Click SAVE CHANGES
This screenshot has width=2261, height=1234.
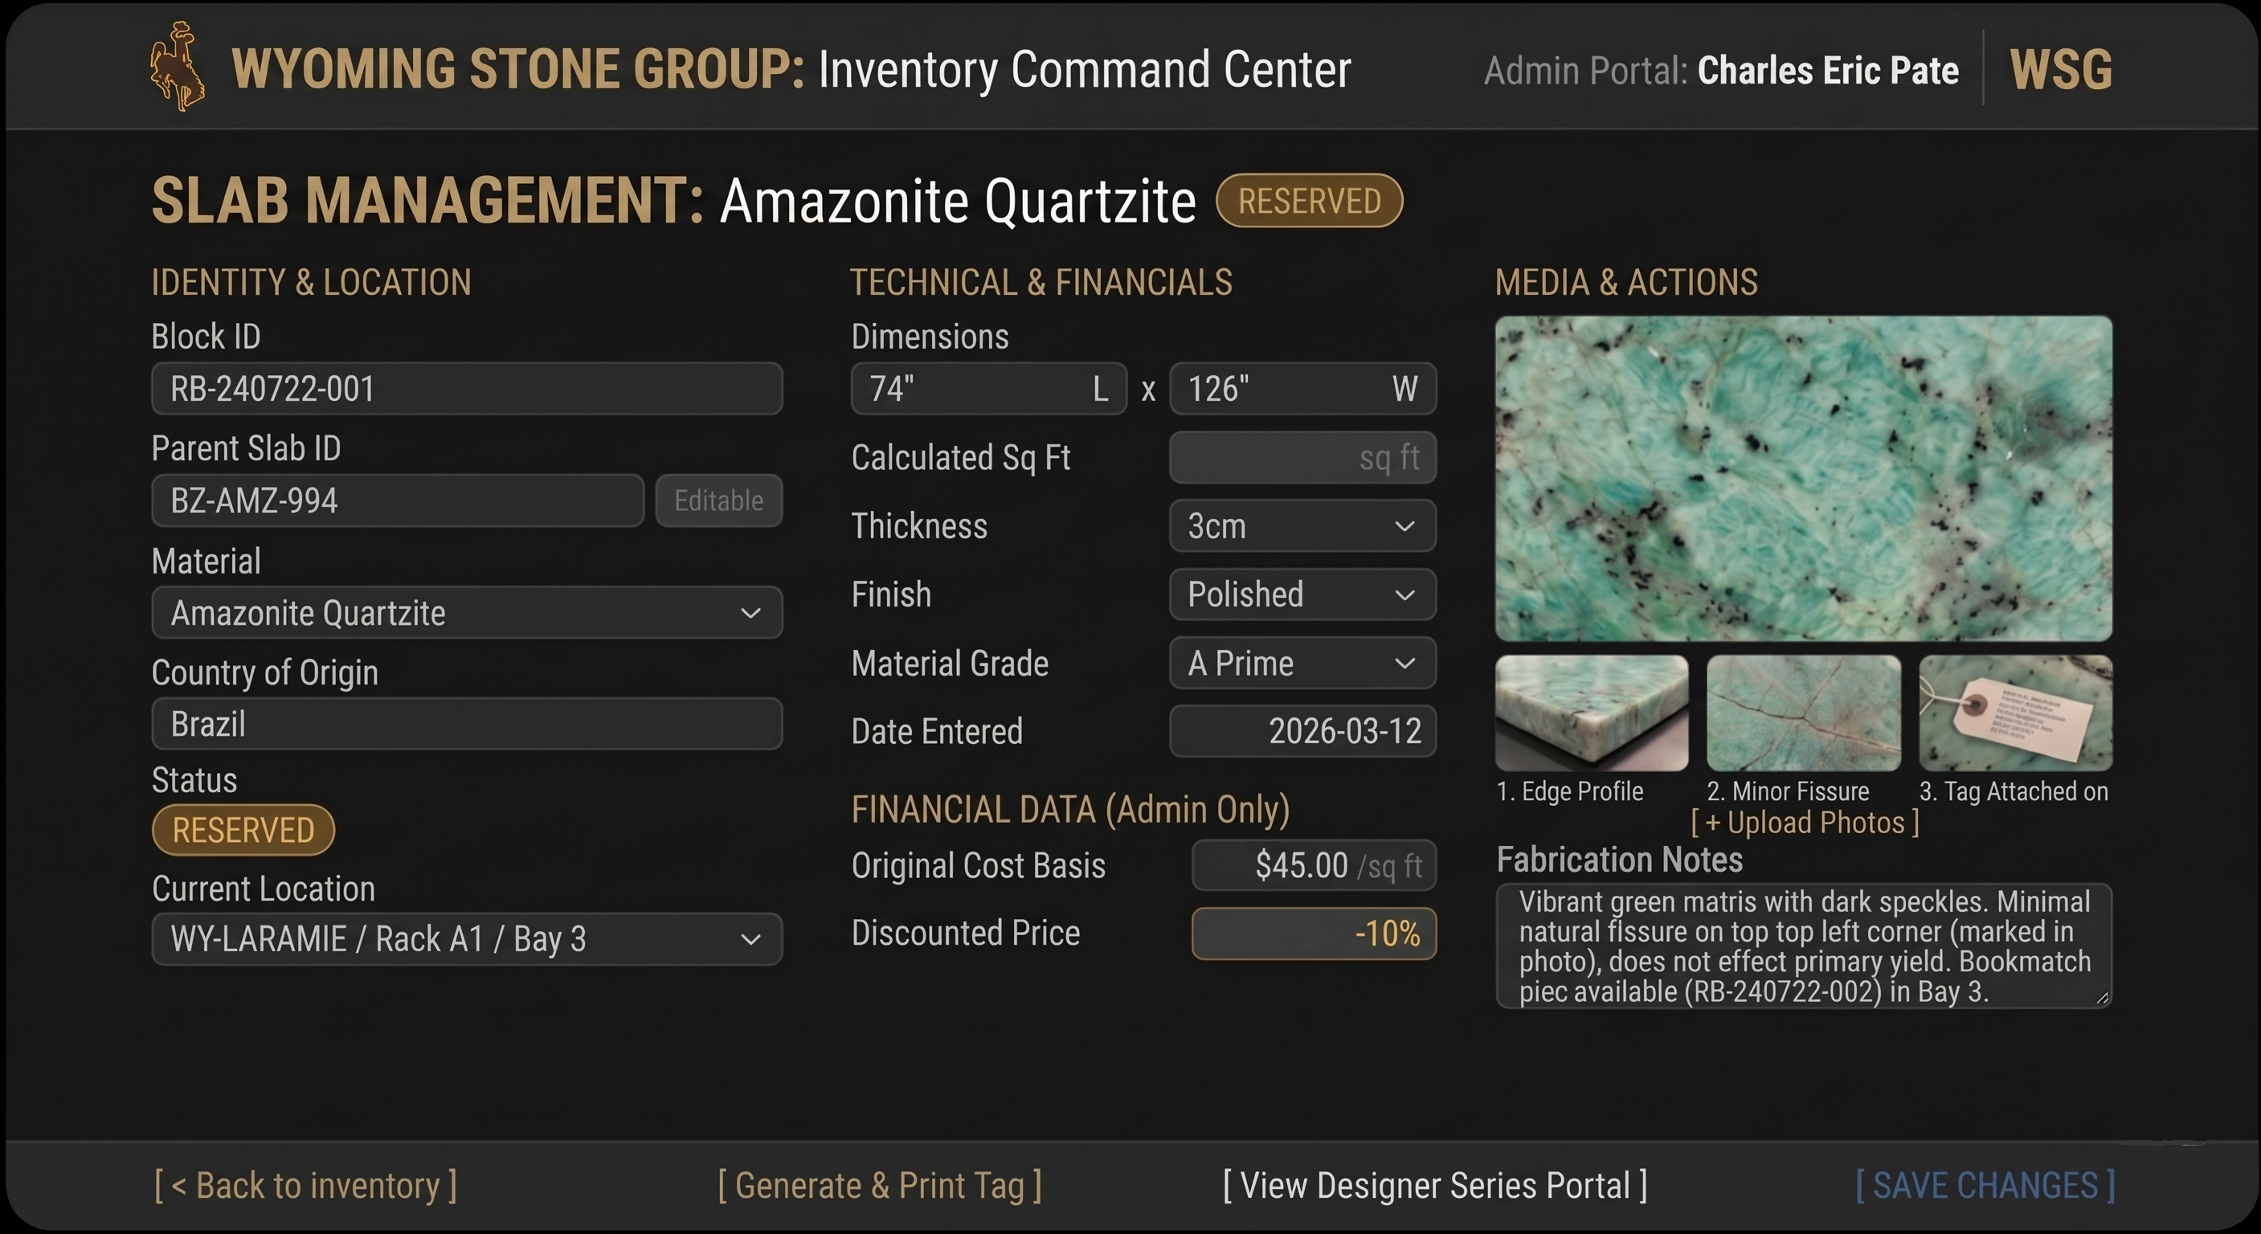click(1985, 1186)
